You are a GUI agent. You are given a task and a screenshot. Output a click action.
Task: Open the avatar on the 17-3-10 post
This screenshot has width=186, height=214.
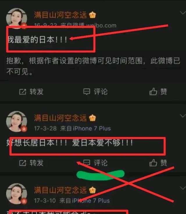(17, 194)
